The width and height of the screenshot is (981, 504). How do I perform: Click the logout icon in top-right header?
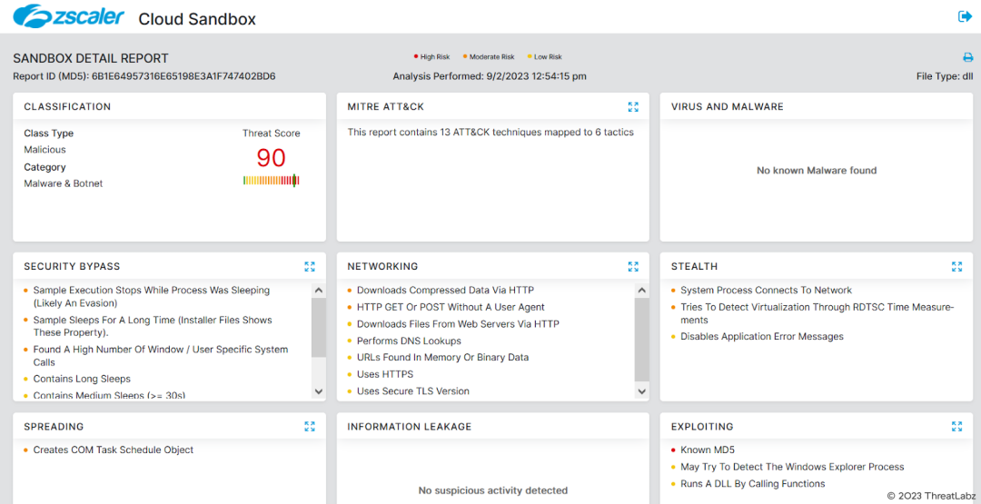[x=965, y=16]
